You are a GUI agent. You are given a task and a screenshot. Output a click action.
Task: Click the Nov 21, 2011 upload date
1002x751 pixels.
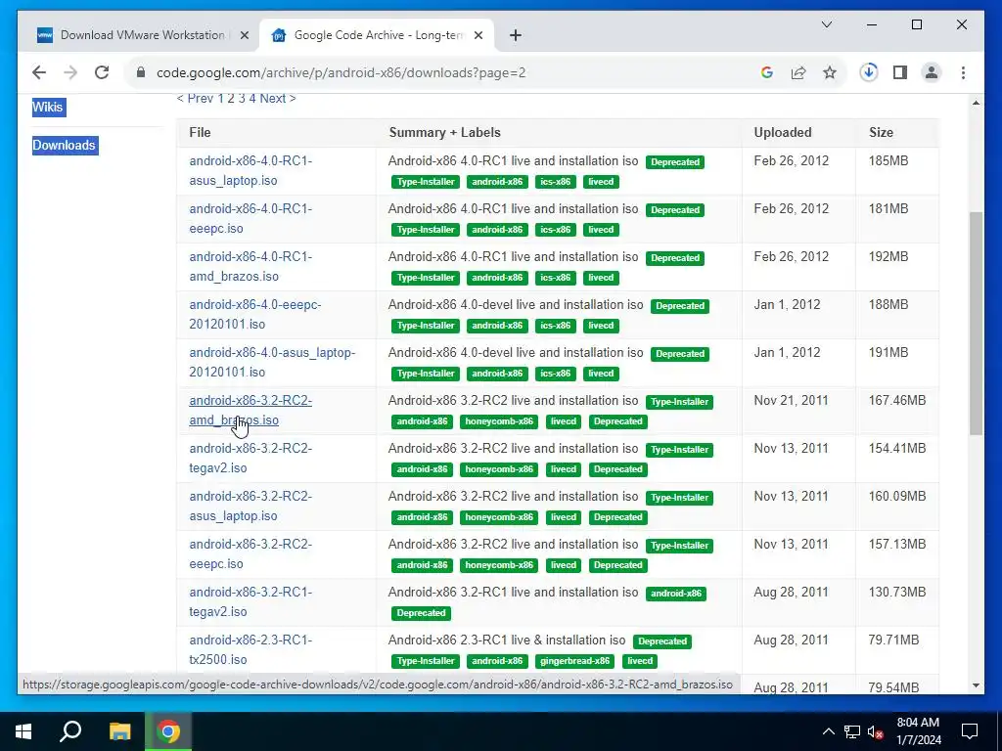(x=791, y=400)
